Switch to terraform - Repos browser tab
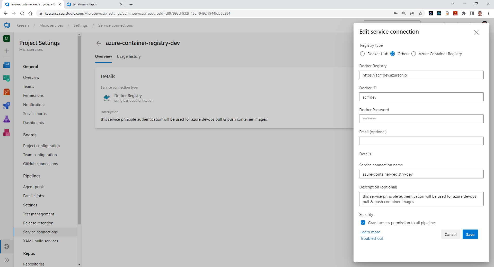 94,4
